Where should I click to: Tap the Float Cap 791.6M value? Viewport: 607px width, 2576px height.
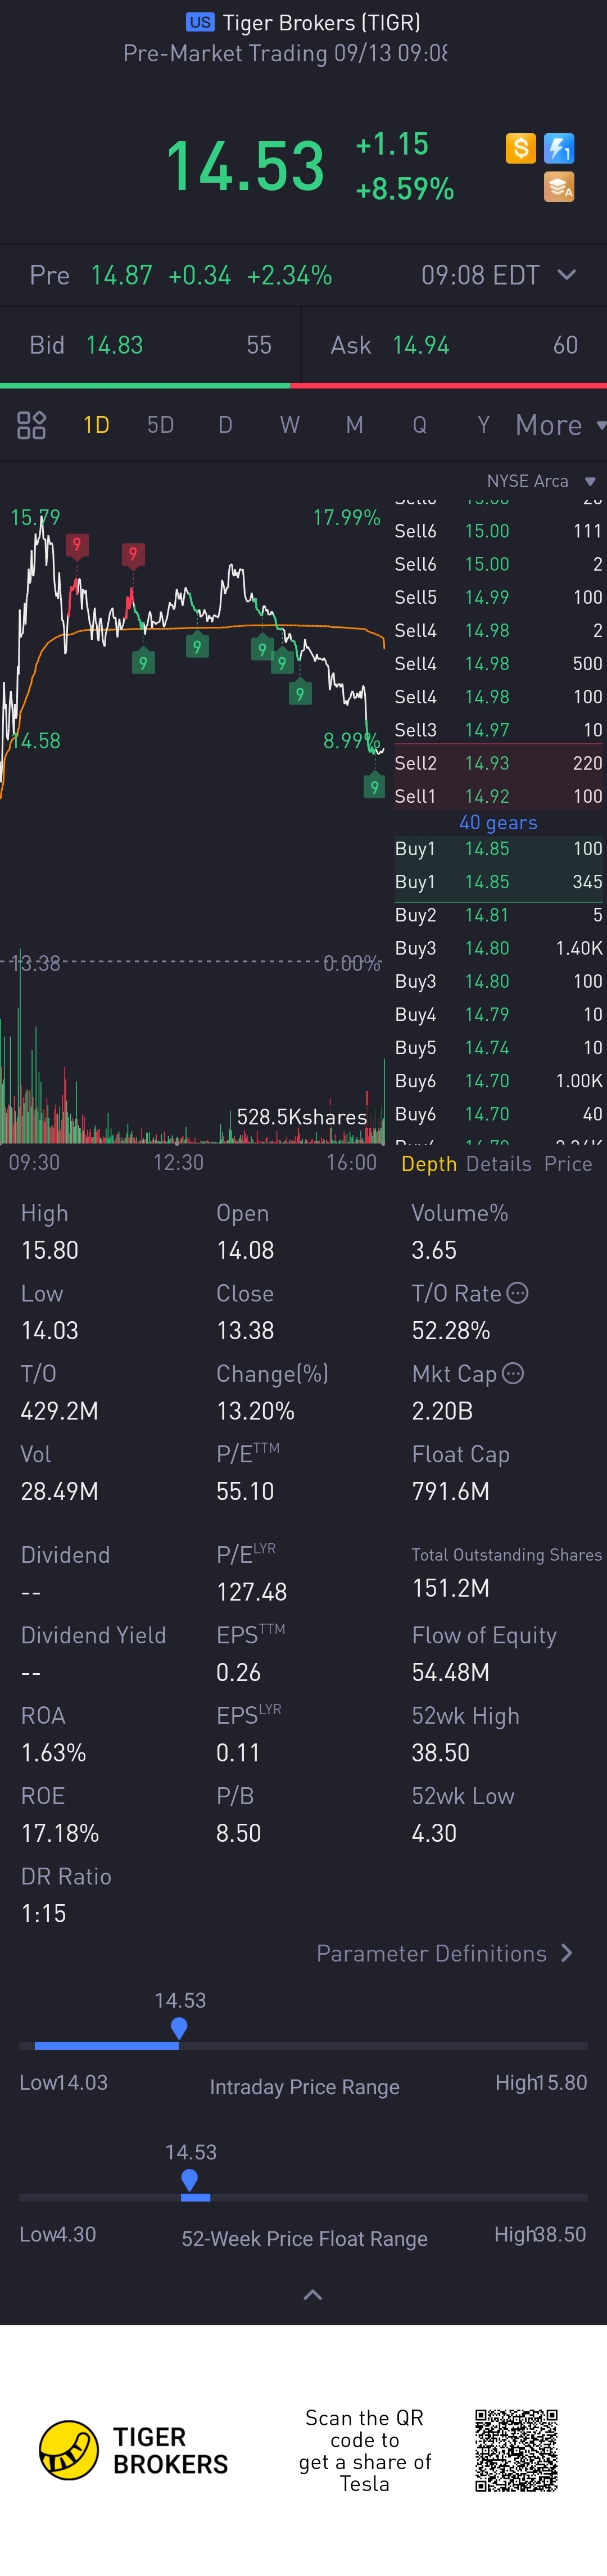point(451,1491)
